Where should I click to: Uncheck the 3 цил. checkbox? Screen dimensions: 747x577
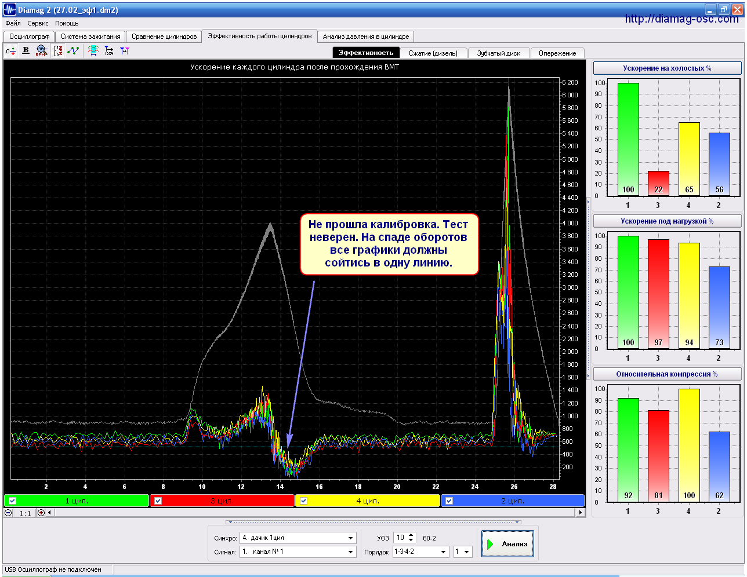(x=158, y=501)
